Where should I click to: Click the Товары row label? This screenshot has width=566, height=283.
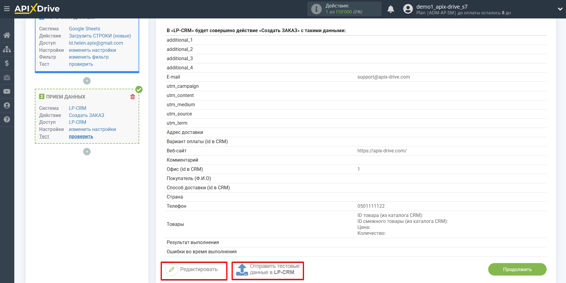(x=175, y=224)
